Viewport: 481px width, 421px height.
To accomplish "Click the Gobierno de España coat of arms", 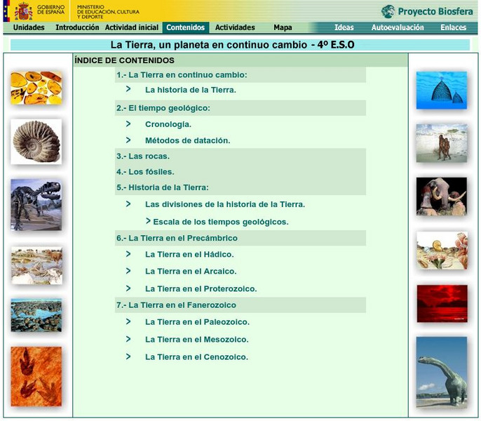I will (23, 11).
